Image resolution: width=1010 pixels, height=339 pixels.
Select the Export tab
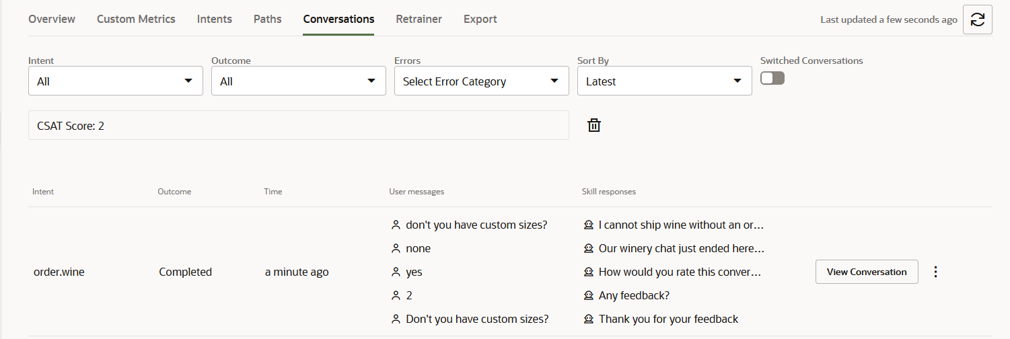pos(480,19)
